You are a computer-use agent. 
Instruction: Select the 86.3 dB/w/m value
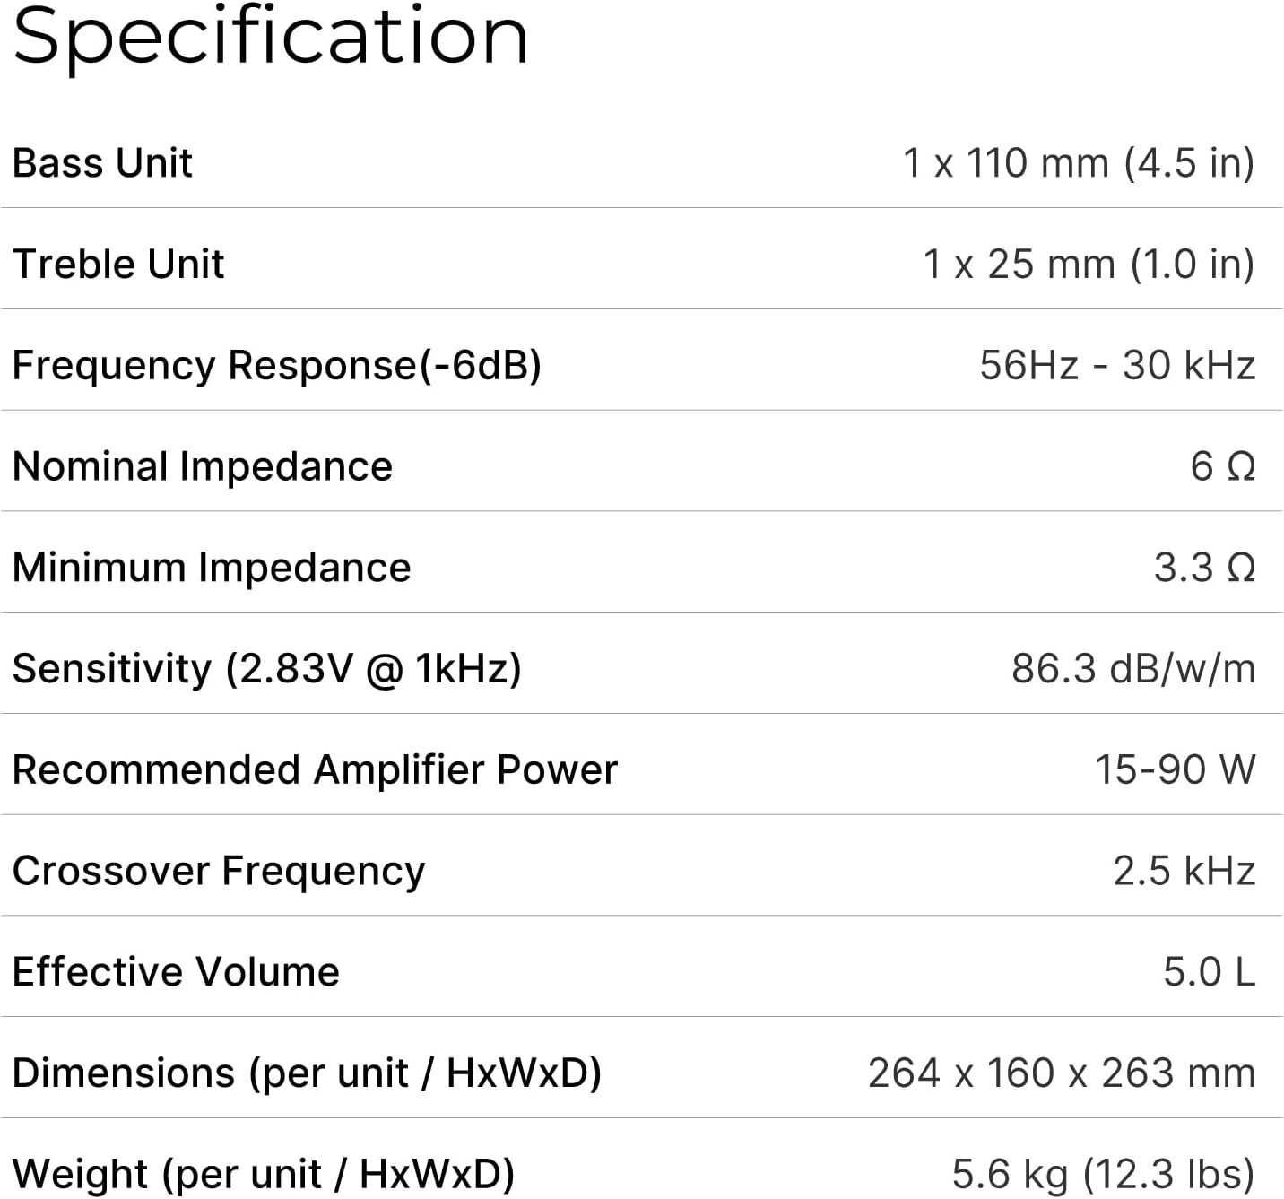[1133, 669]
